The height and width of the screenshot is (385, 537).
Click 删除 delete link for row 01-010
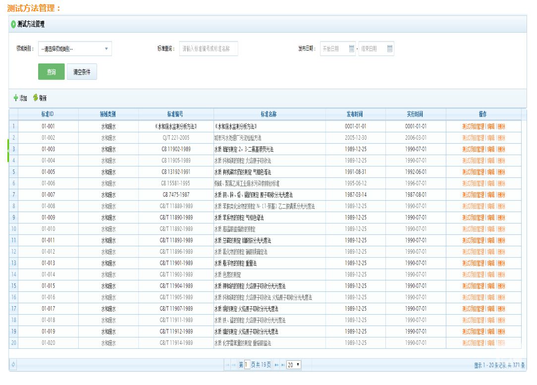(501, 229)
